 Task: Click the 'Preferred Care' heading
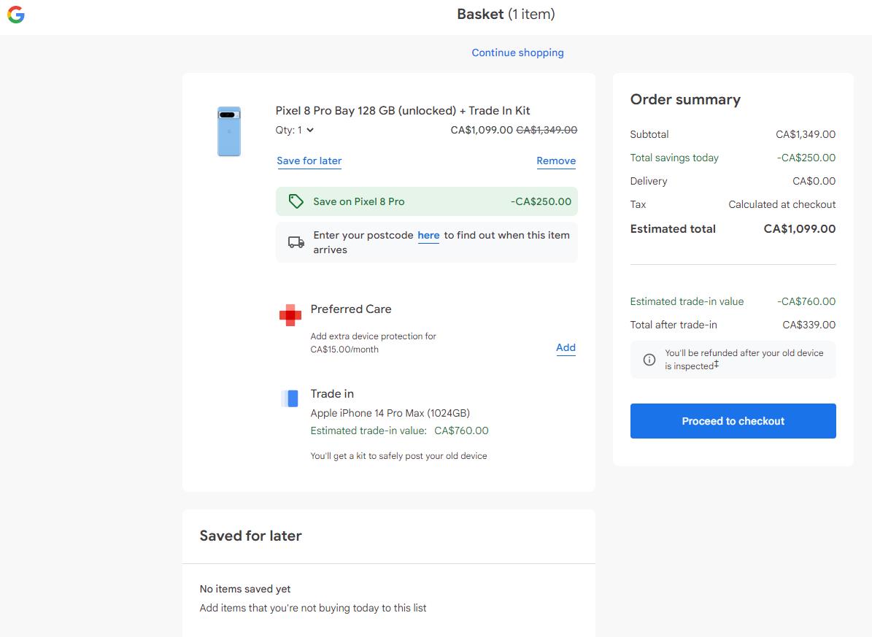click(x=351, y=309)
